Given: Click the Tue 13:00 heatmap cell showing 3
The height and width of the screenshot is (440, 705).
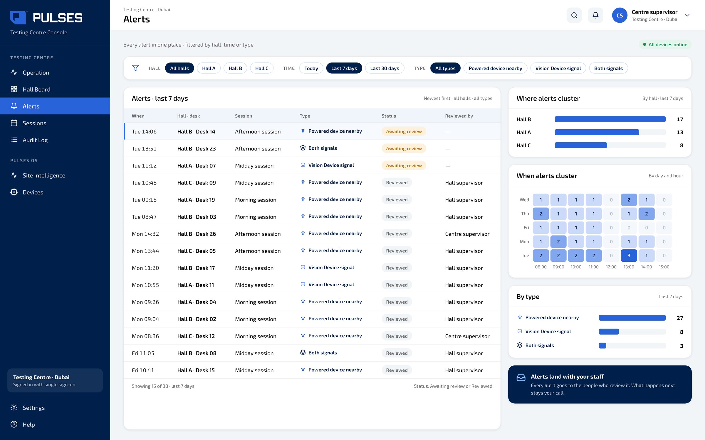Looking at the screenshot, I should click(x=629, y=255).
